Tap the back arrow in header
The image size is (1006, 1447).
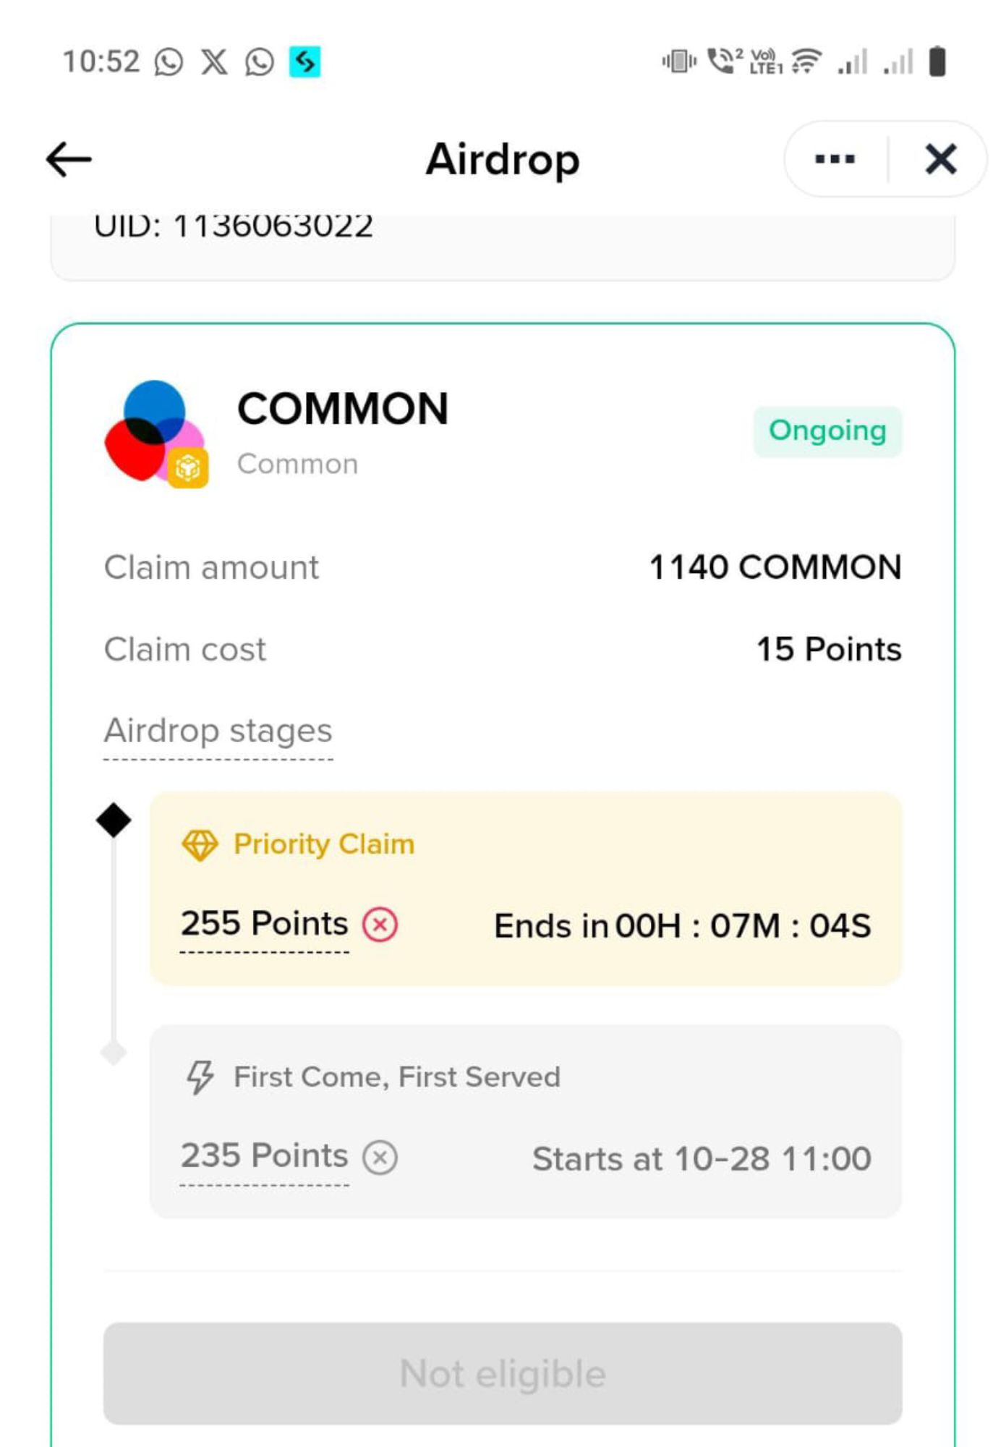tap(69, 159)
